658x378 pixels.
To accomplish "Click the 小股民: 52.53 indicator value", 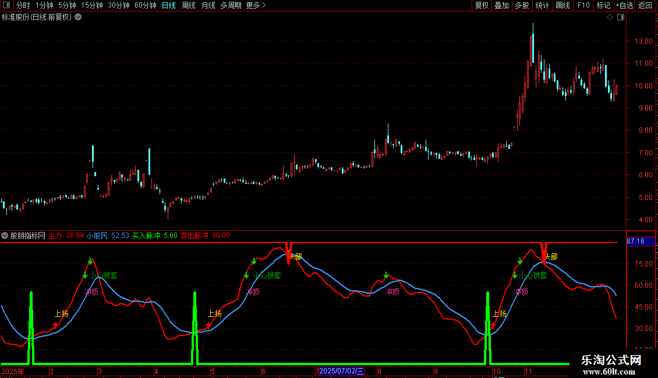I will [108, 236].
